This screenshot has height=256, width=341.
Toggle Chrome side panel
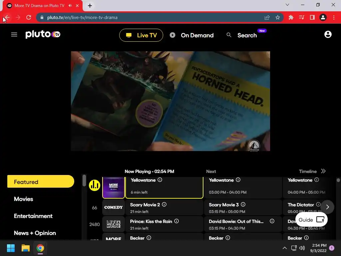(x=312, y=17)
